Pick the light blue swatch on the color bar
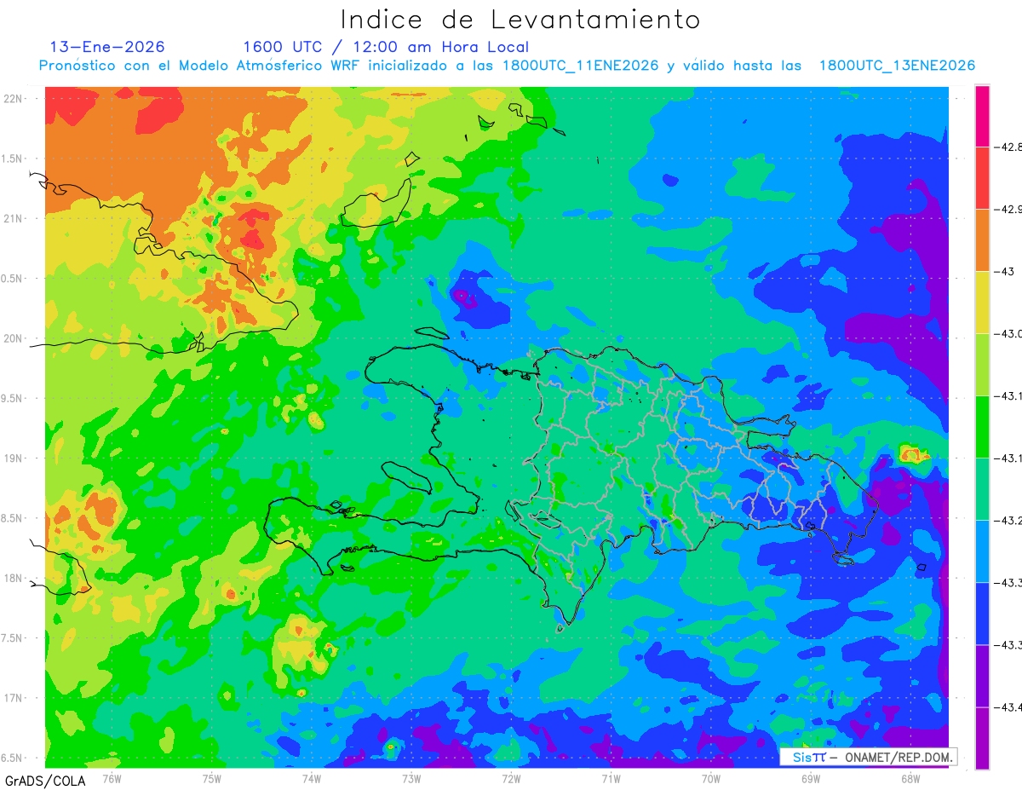1022x790 pixels. [x=982, y=551]
